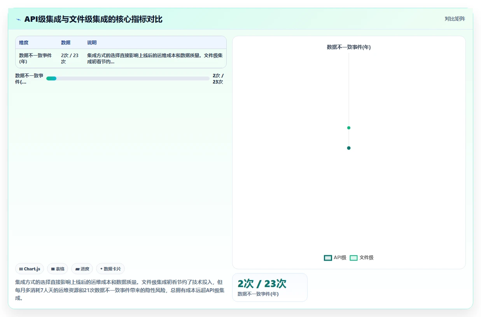Click the lightning icon beside the title
The image size is (481, 317).
(x=18, y=19)
